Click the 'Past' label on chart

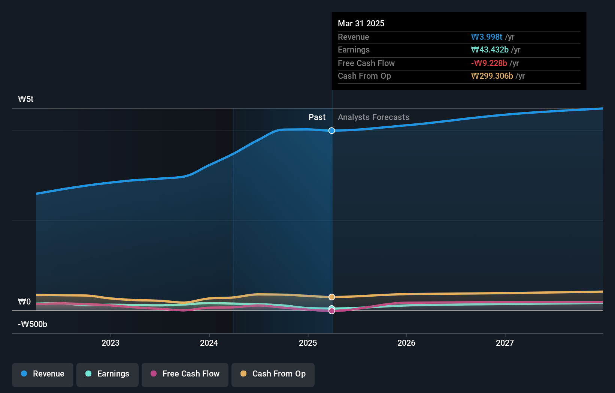[x=317, y=117]
